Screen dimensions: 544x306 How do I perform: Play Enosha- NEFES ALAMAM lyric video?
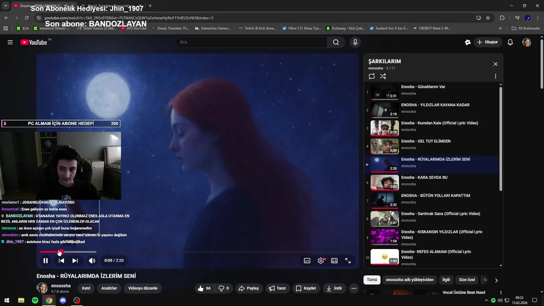(x=431, y=257)
